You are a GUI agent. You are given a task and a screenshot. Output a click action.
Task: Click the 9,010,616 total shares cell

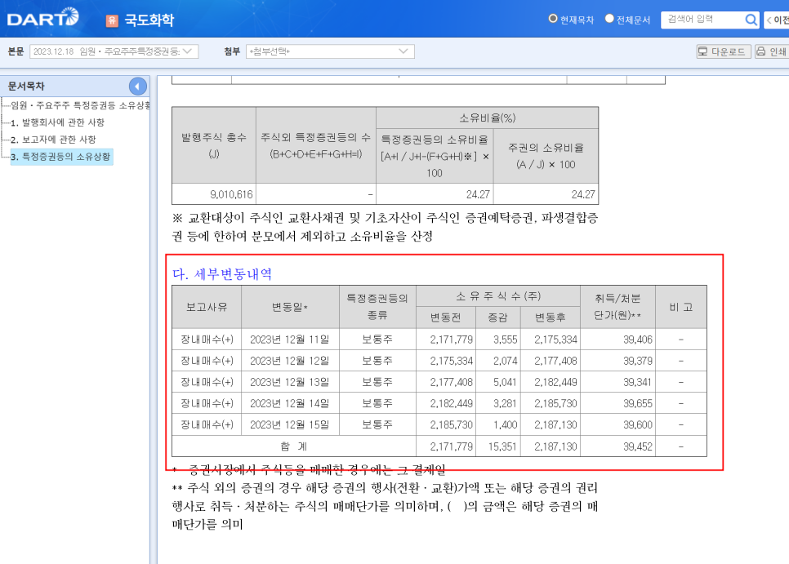214,194
